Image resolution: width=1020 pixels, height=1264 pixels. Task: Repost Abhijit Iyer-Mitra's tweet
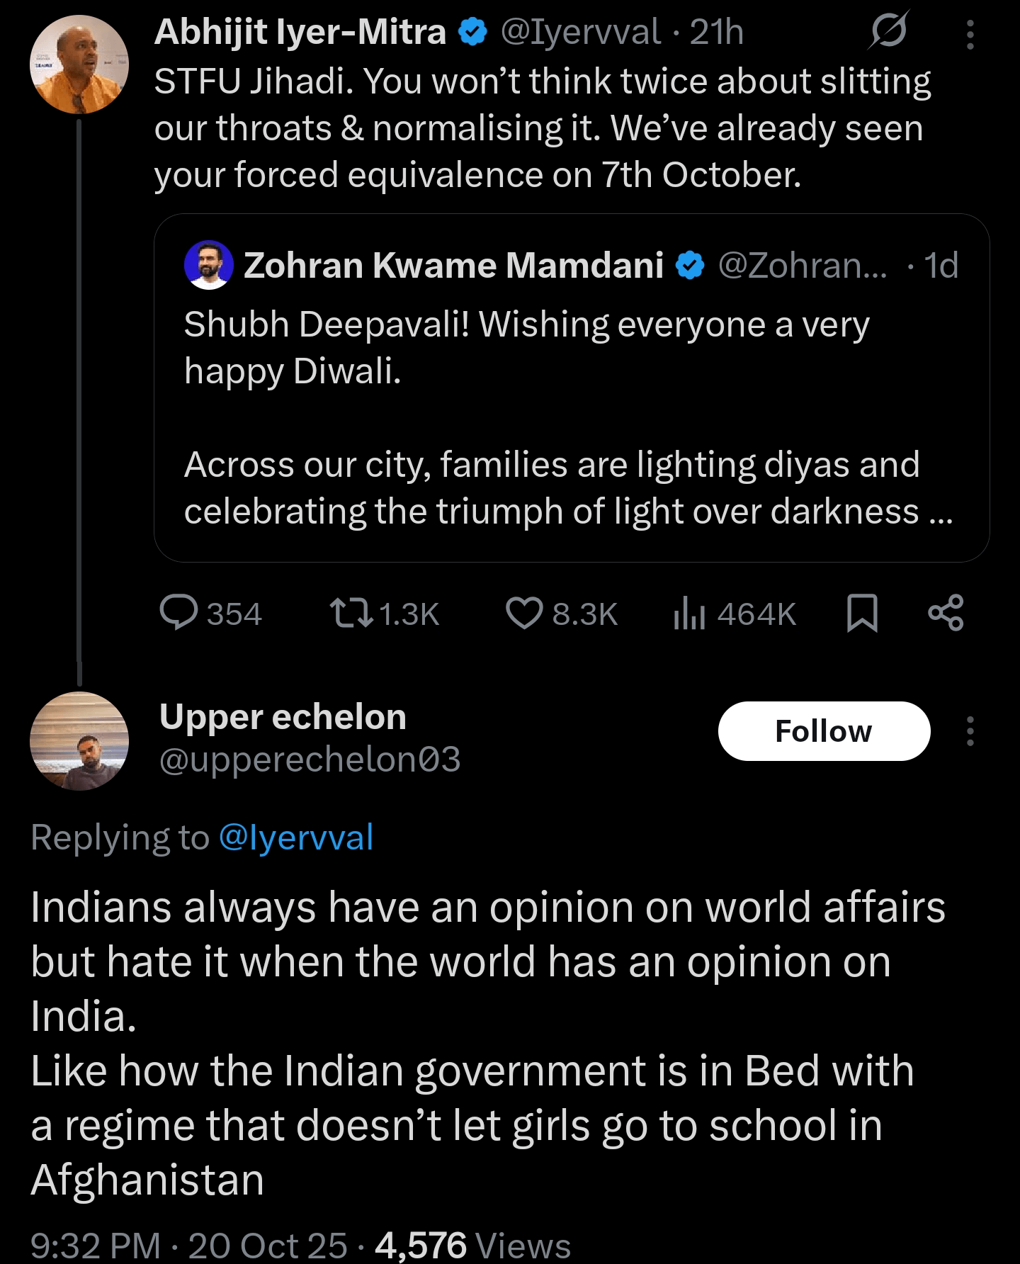click(x=352, y=614)
